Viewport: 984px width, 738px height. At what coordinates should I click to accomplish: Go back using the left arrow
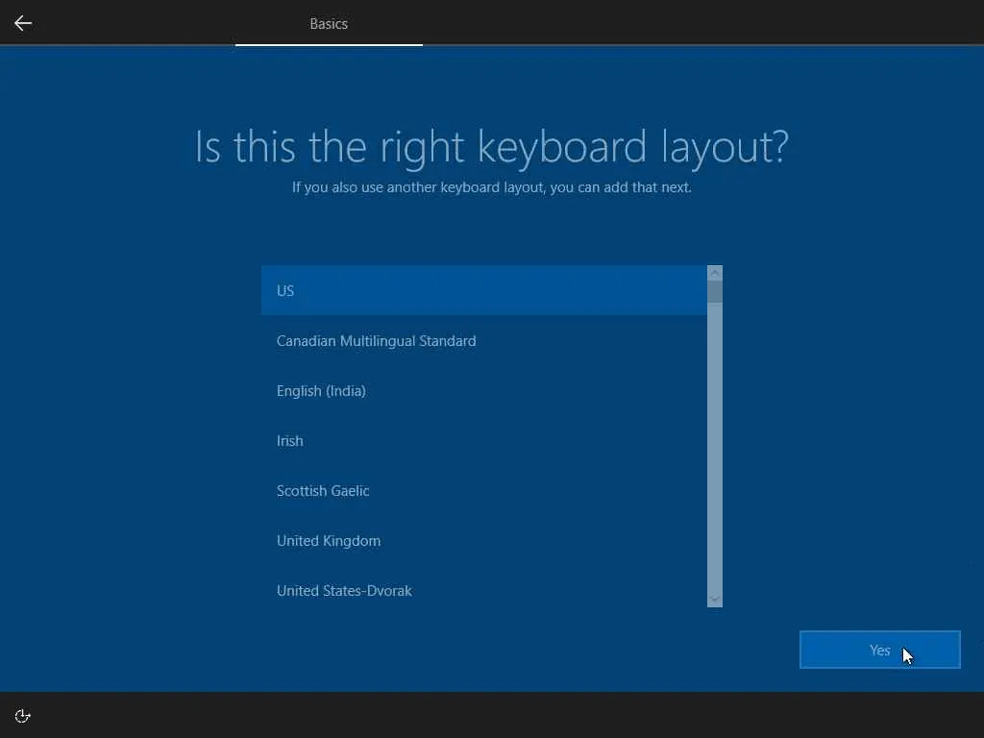click(x=23, y=23)
